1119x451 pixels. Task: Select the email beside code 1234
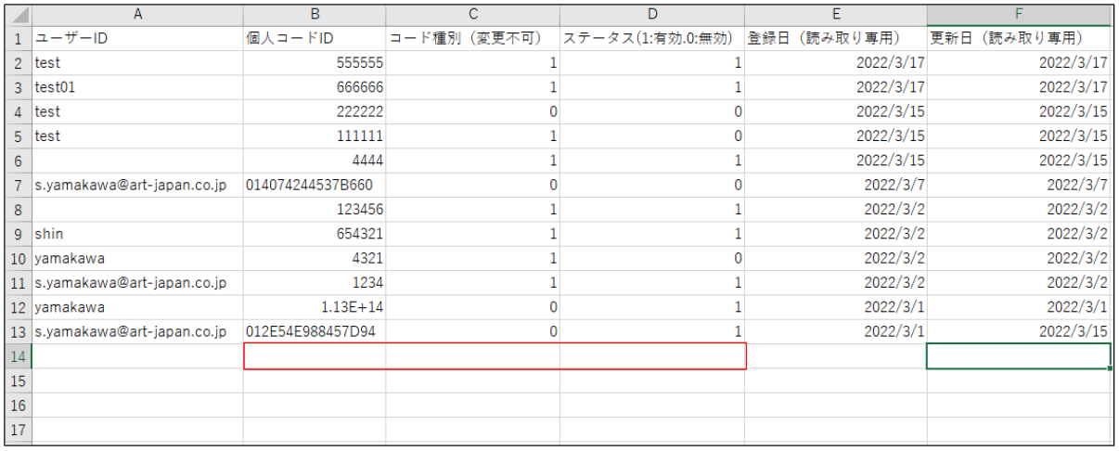click(137, 282)
